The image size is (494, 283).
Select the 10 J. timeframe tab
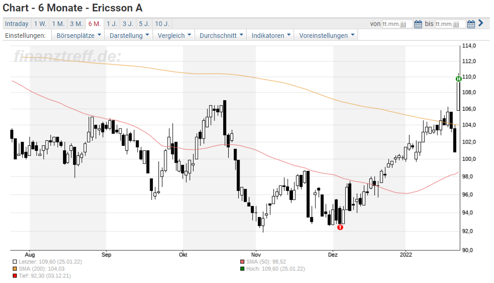pyautogui.click(x=162, y=24)
